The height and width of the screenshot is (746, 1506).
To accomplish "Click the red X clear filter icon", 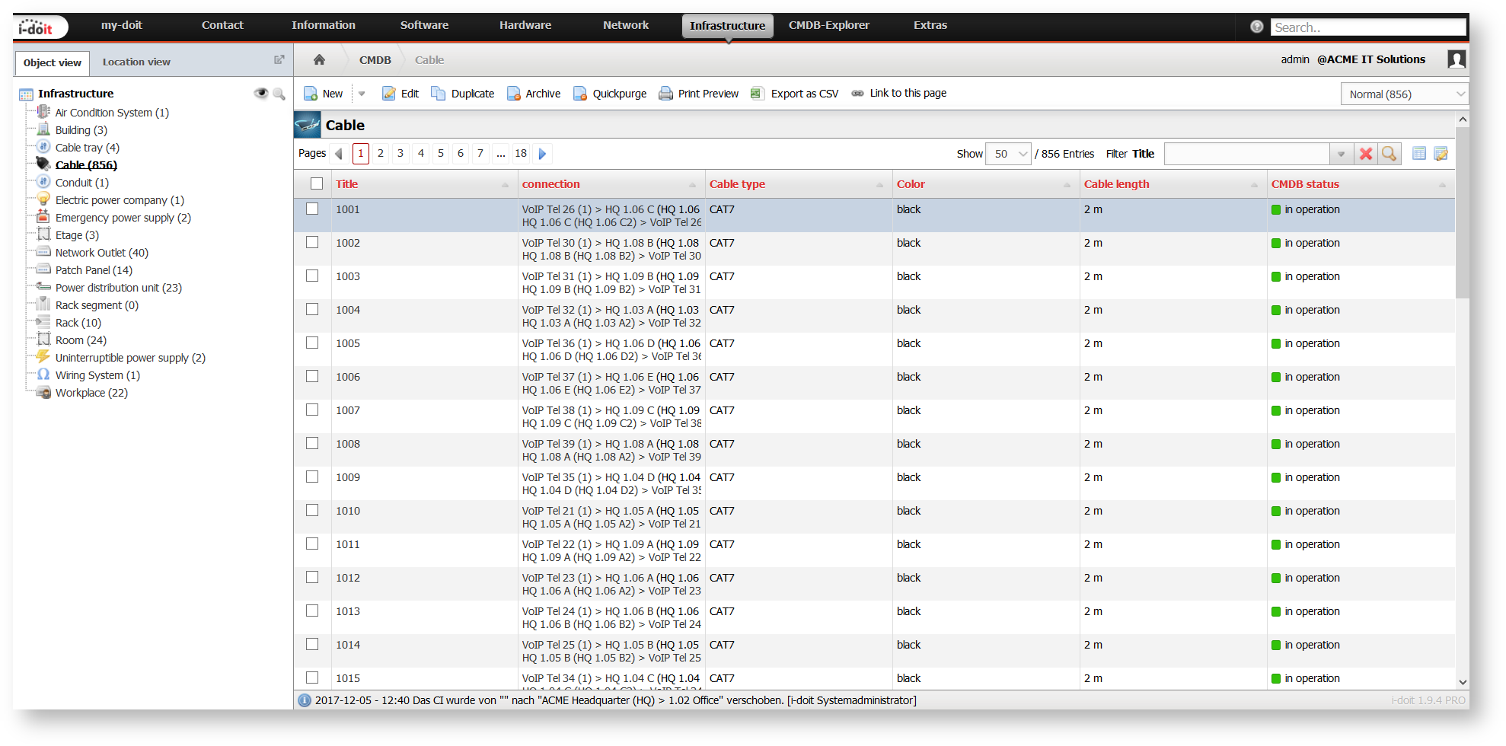I will tap(1366, 154).
